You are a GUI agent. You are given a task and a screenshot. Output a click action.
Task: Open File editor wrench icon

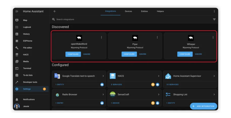click(17, 48)
